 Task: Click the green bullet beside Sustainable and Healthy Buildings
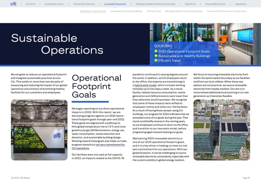tap(155, 56)
